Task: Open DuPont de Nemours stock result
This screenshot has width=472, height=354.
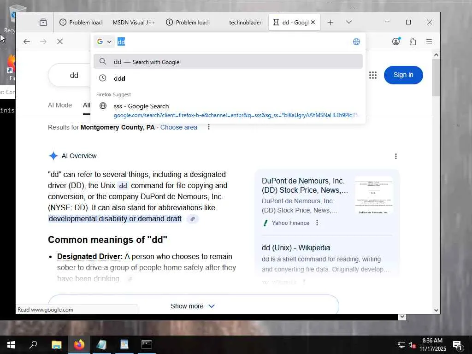Action: (x=305, y=185)
